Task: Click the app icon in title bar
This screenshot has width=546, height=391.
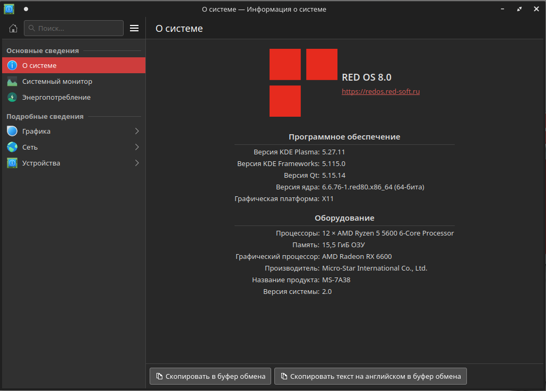Action: pos(9,9)
